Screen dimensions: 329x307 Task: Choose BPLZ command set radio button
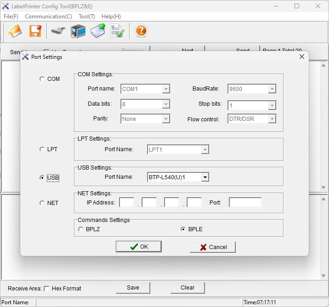click(x=80, y=229)
